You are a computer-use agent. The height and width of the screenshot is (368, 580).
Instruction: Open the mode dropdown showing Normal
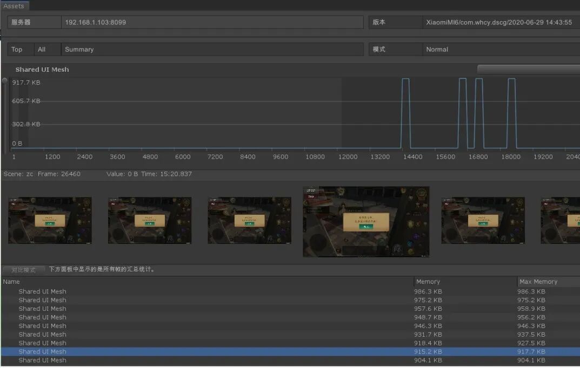[x=501, y=49]
